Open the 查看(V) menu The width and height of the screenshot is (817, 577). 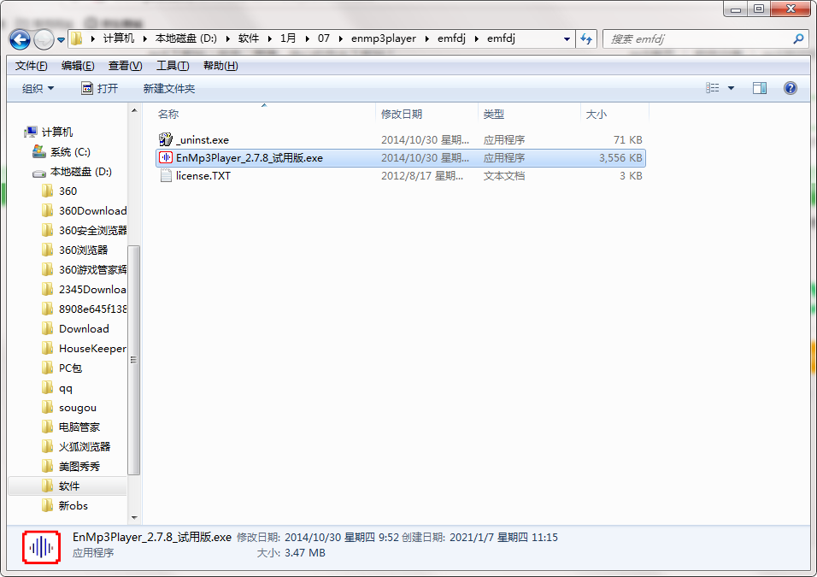tap(125, 66)
